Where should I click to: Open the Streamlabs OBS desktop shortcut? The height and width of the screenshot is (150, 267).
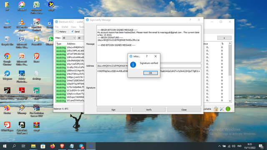[x=36, y=94]
